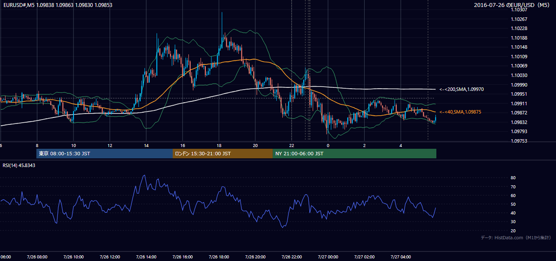The height and width of the screenshot is (261, 556).
Task: Click hour label 18 under the price chart
Action: [219, 145]
